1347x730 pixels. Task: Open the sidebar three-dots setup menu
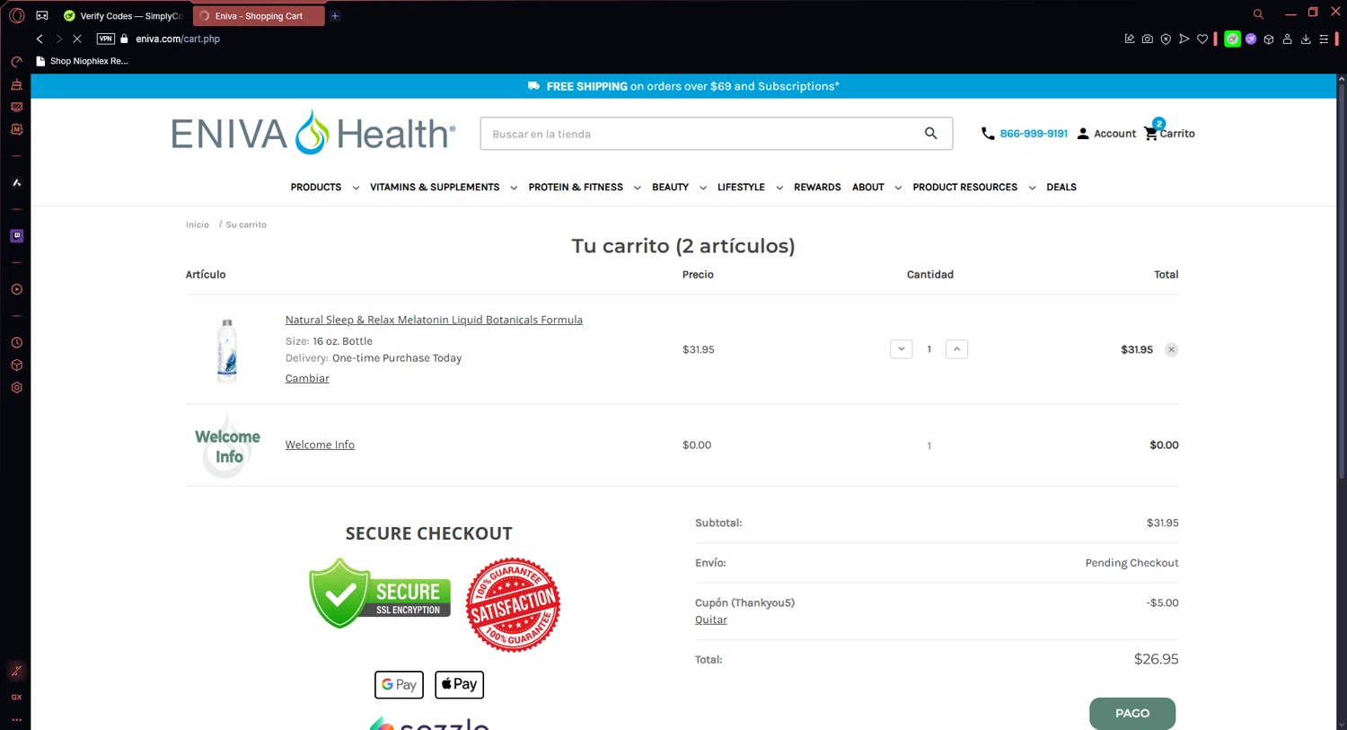(16, 719)
